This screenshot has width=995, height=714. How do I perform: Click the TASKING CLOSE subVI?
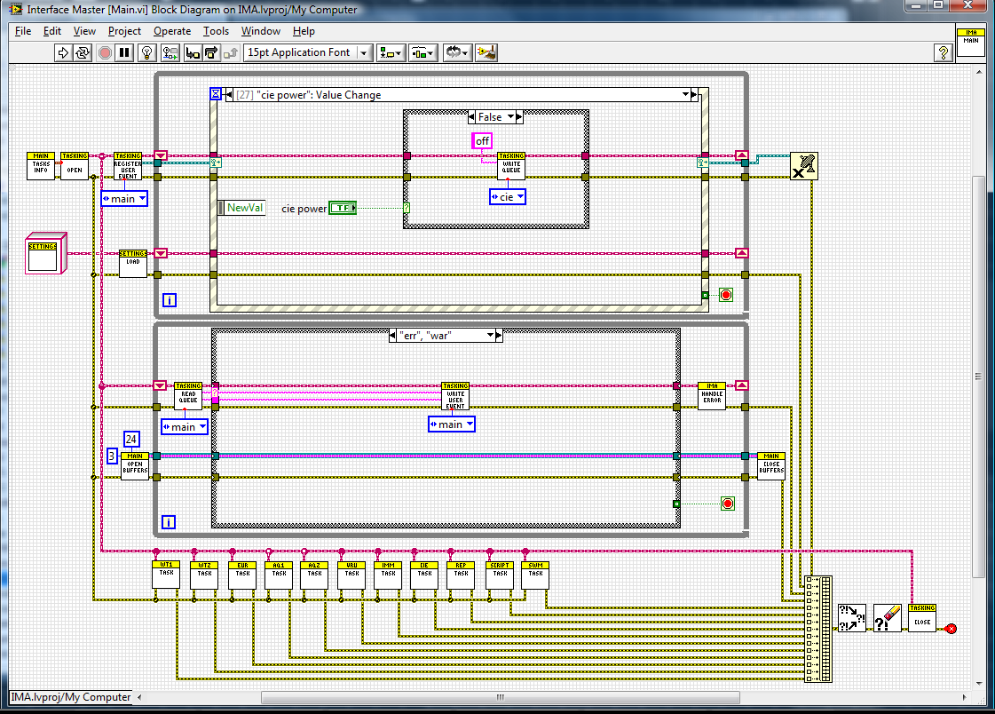pyautogui.click(x=922, y=617)
